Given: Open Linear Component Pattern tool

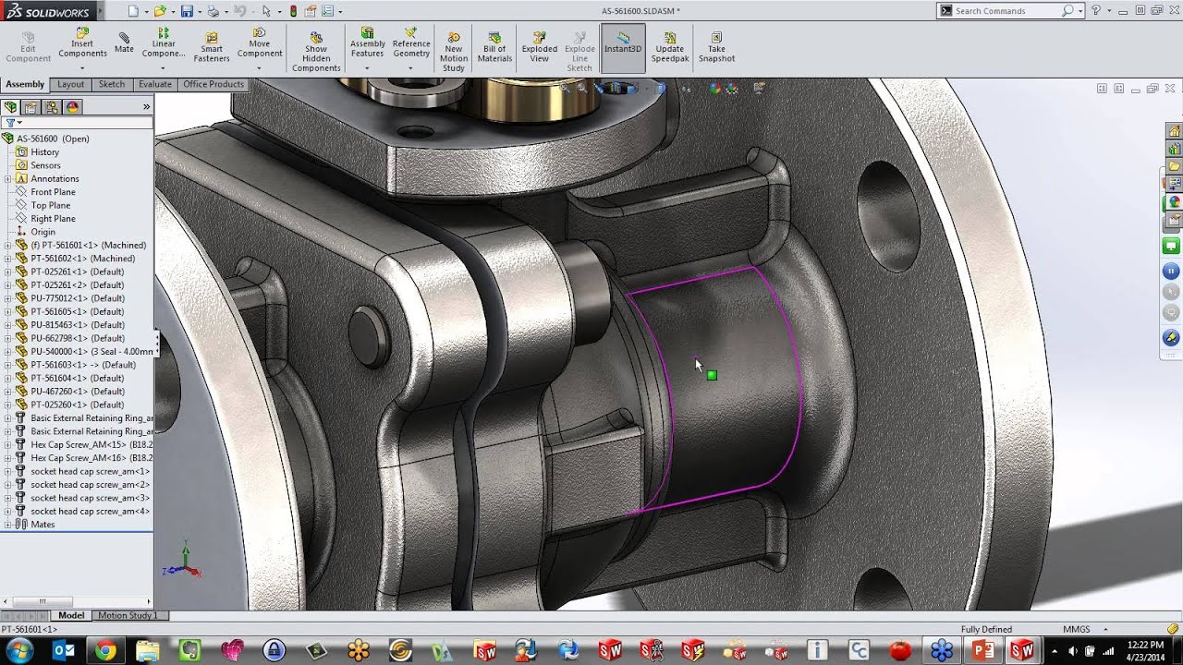Looking at the screenshot, I should (164, 42).
